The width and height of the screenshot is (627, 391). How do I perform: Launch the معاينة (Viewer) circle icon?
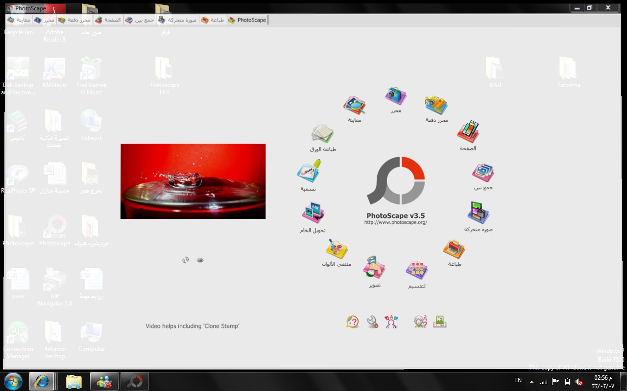354,106
